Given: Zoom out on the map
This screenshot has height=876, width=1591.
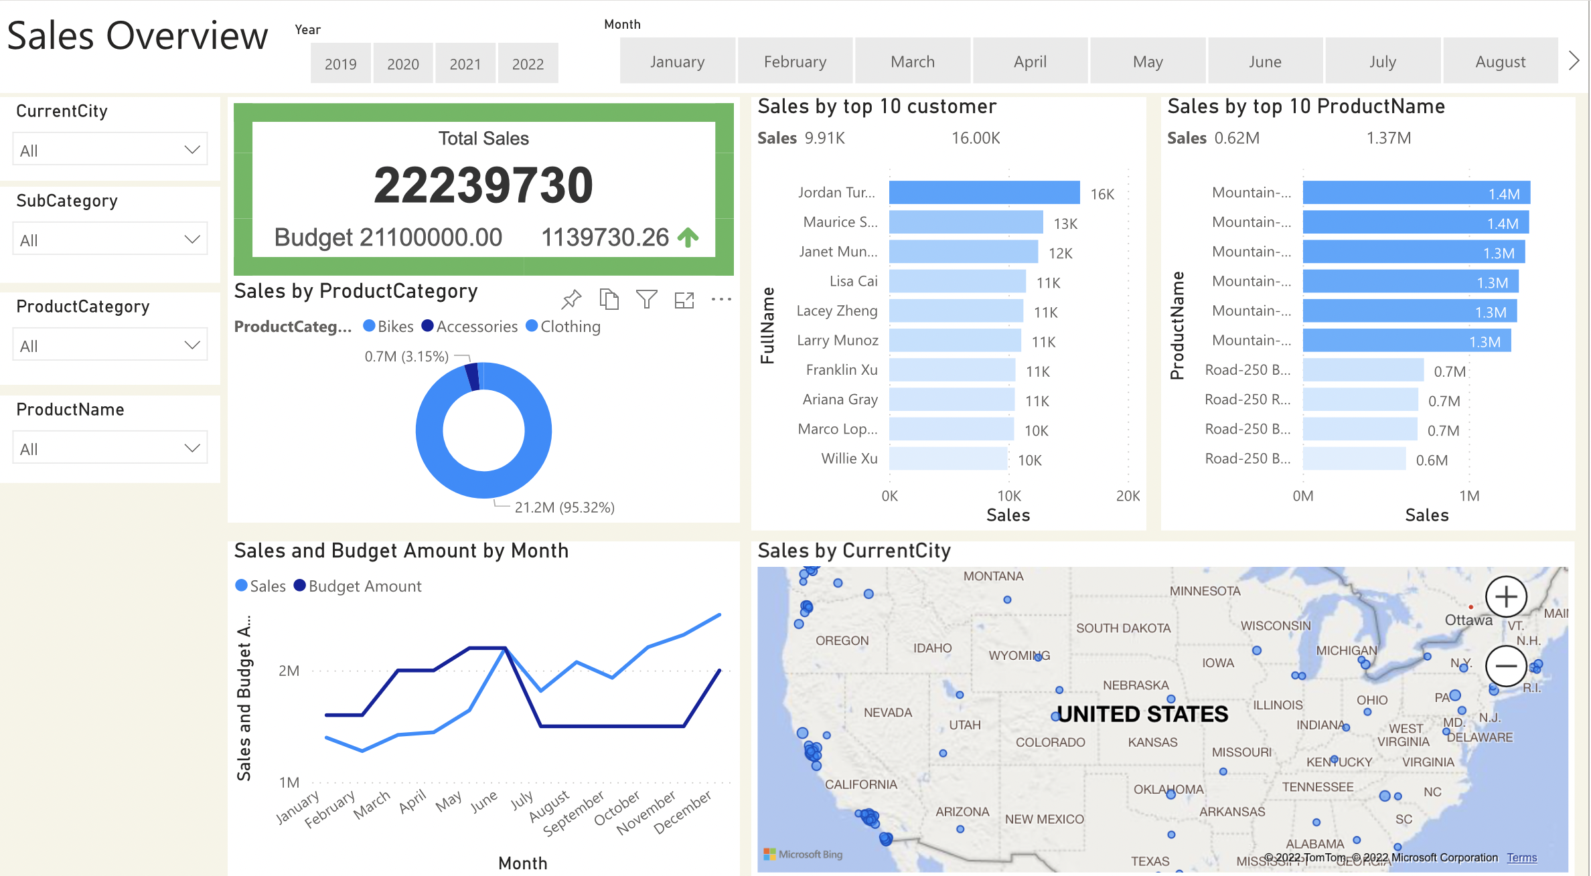Looking at the screenshot, I should [1506, 665].
